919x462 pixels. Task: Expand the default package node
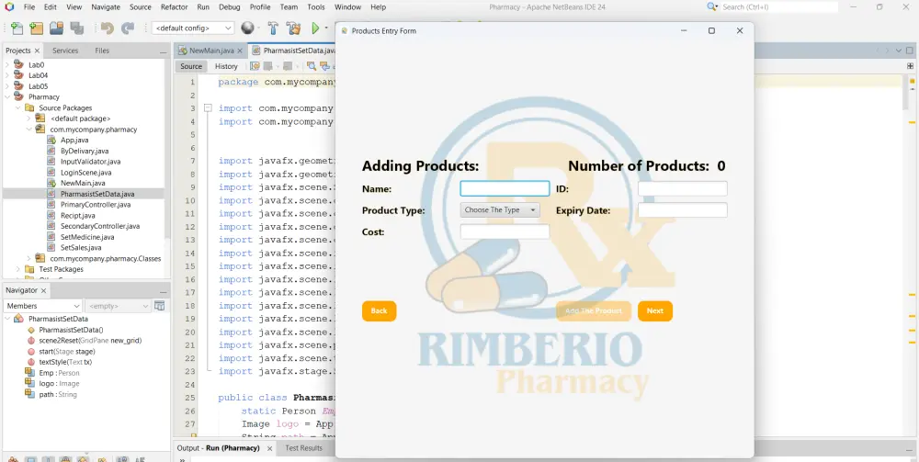pyautogui.click(x=28, y=118)
